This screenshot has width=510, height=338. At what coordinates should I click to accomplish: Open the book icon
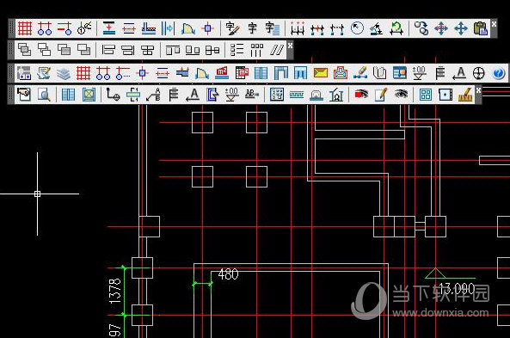point(379,73)
